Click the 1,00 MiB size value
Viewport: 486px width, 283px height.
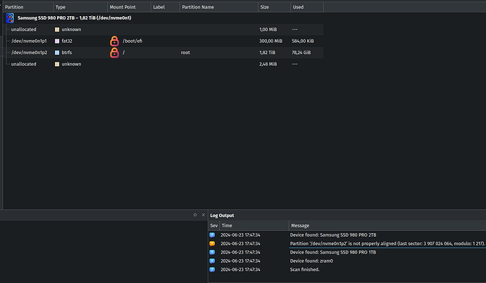[x=268, y=29]
